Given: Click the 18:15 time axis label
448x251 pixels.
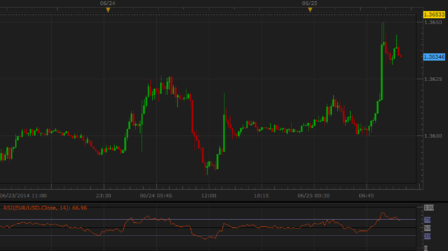Looking at the screenshot, I should click(x=261, y=196).
